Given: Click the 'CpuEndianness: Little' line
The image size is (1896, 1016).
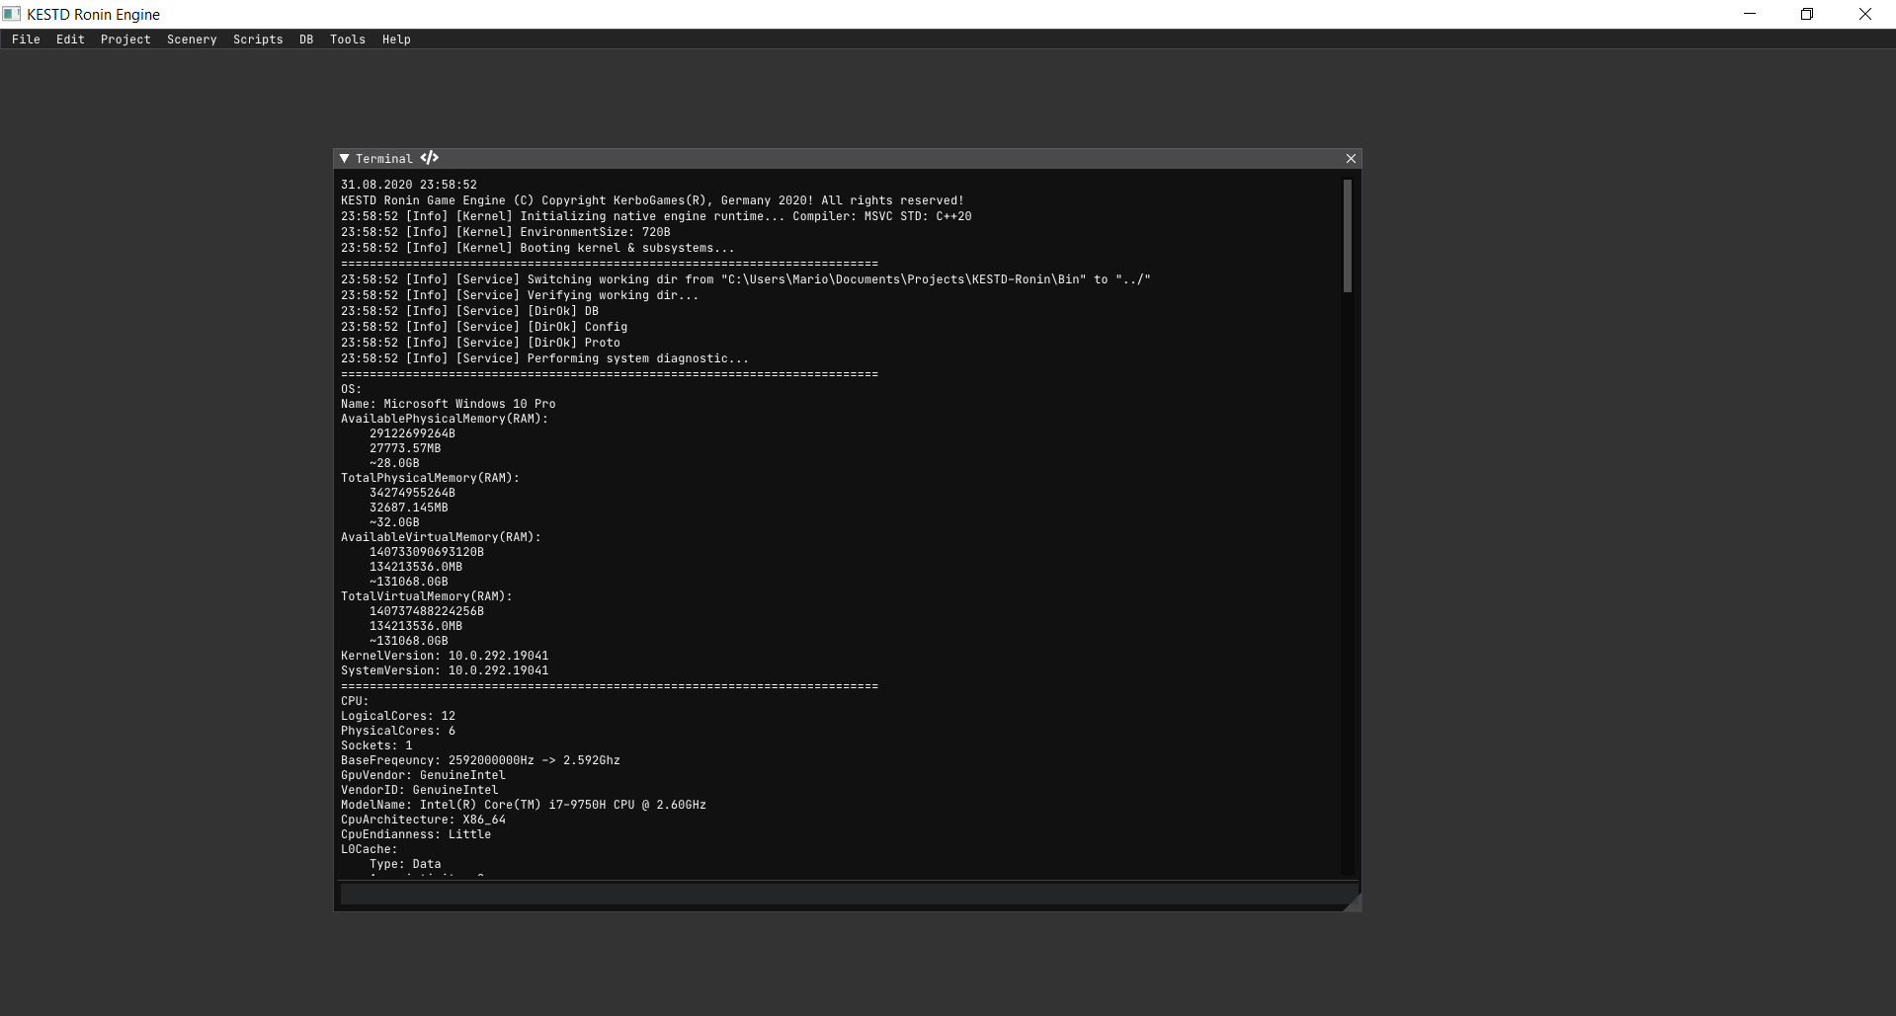Looking at the screenshot, I should tap(416, 834).
